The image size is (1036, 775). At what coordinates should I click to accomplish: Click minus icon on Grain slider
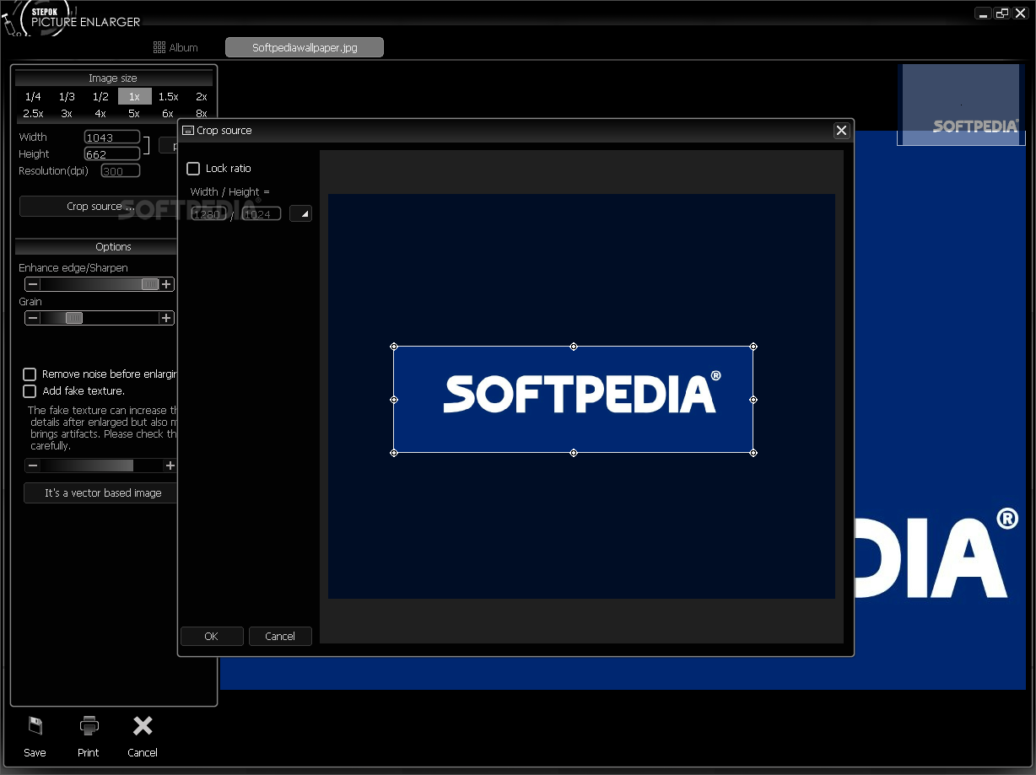pyautogui.click(x=33, y=318)
